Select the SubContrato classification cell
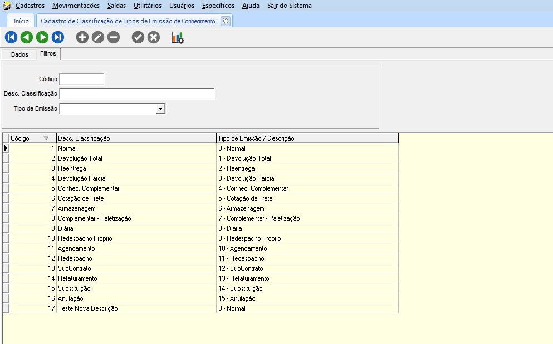Viewport: 553px width, 344px height. (136, 268)
